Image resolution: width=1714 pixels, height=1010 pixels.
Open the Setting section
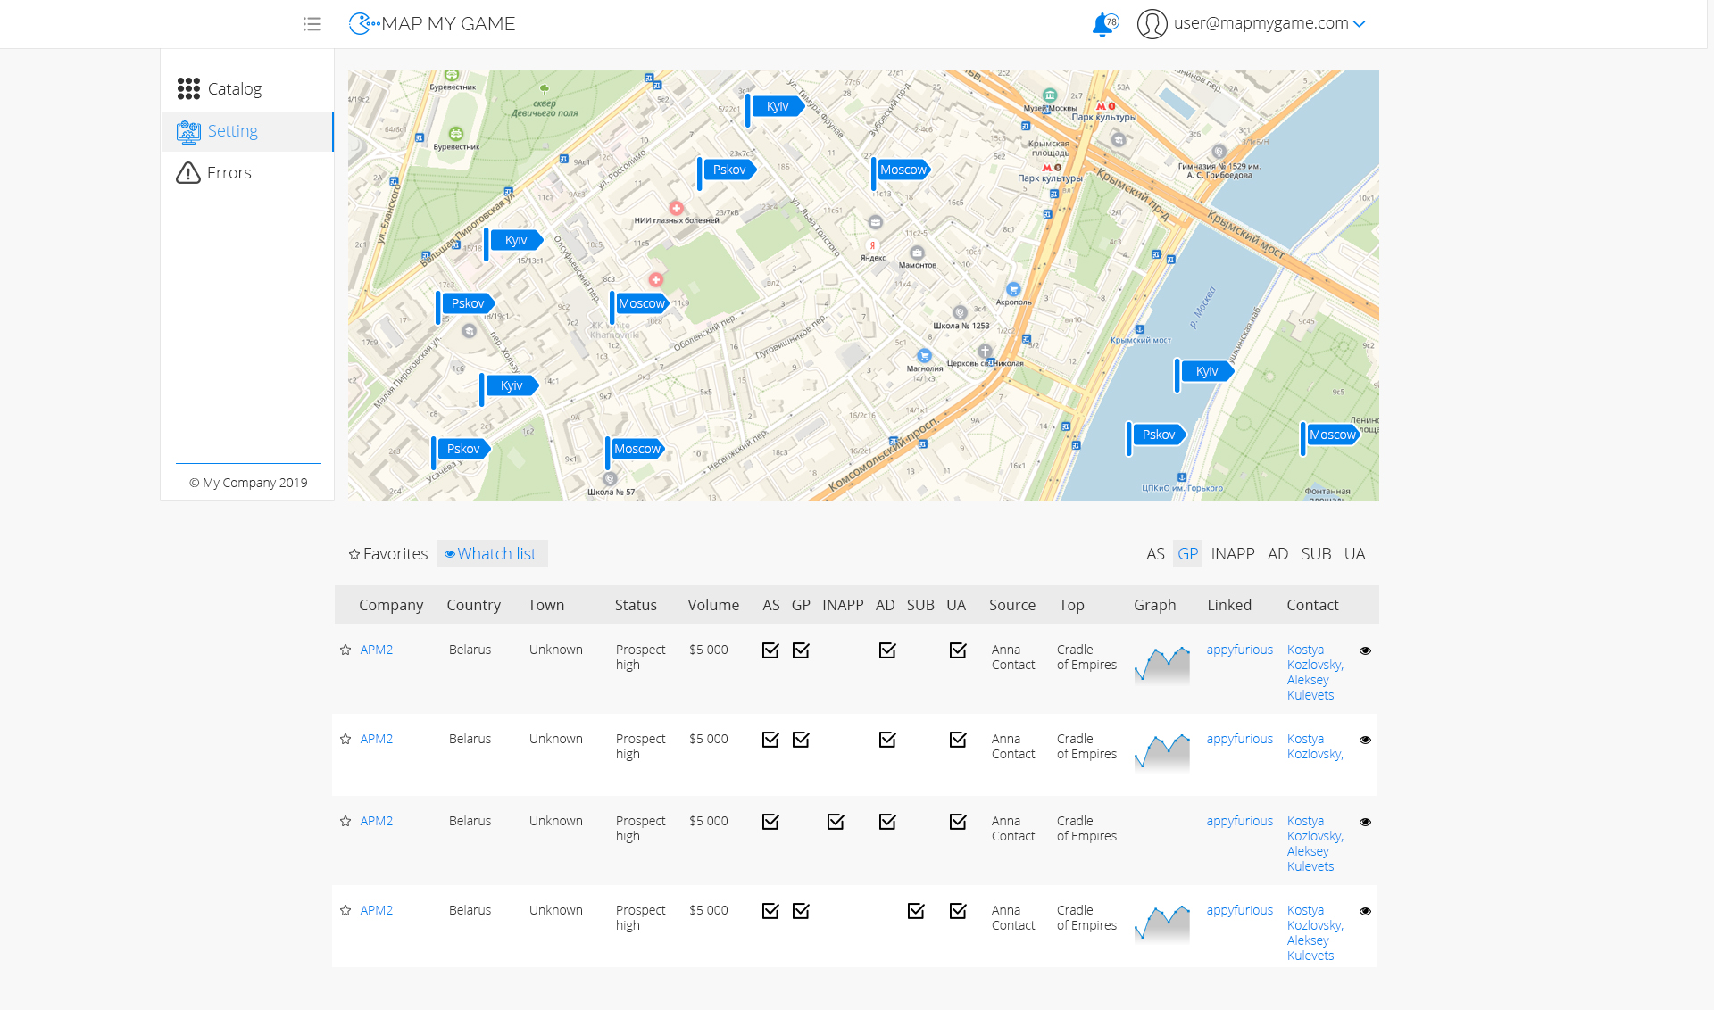coord(247,131)
